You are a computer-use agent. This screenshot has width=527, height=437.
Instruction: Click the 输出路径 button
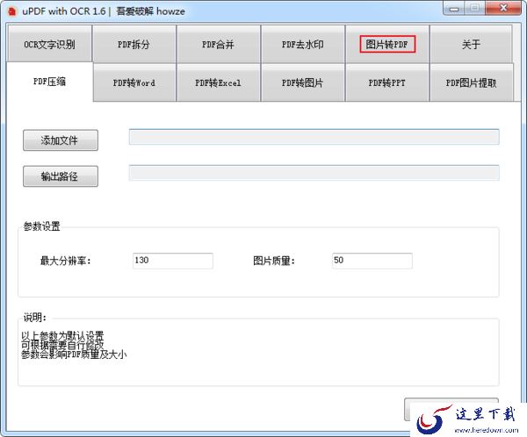click(x=61, y=176)
